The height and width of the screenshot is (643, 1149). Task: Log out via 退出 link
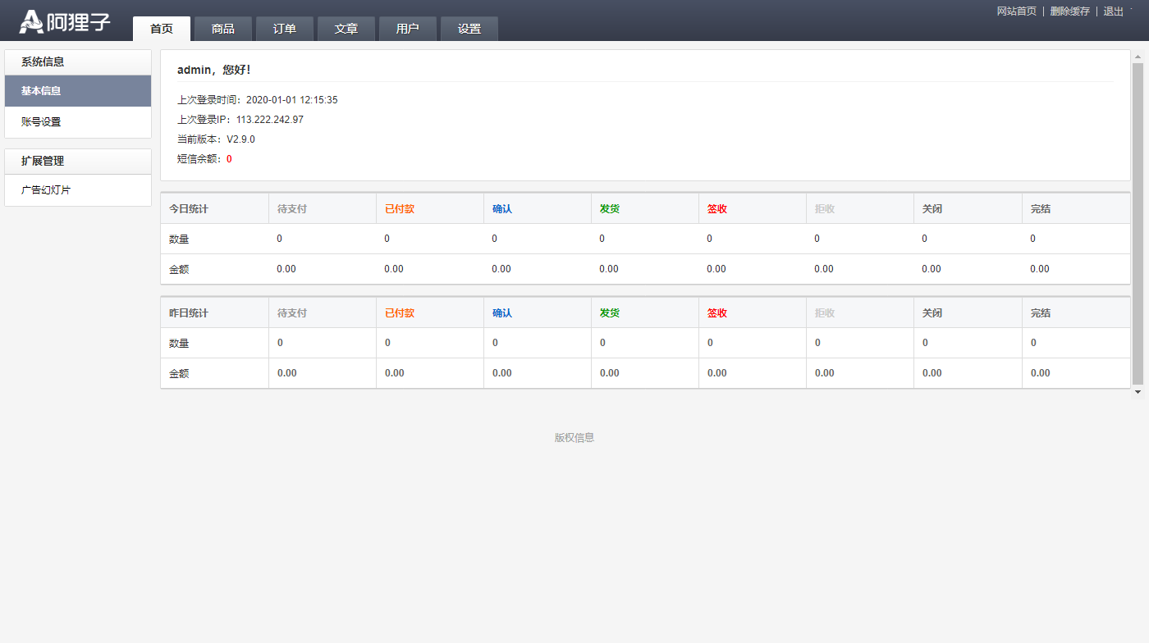pos(1114,11)
